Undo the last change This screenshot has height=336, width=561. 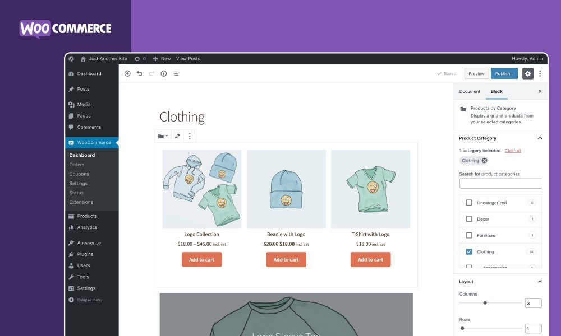pos(140,73)
